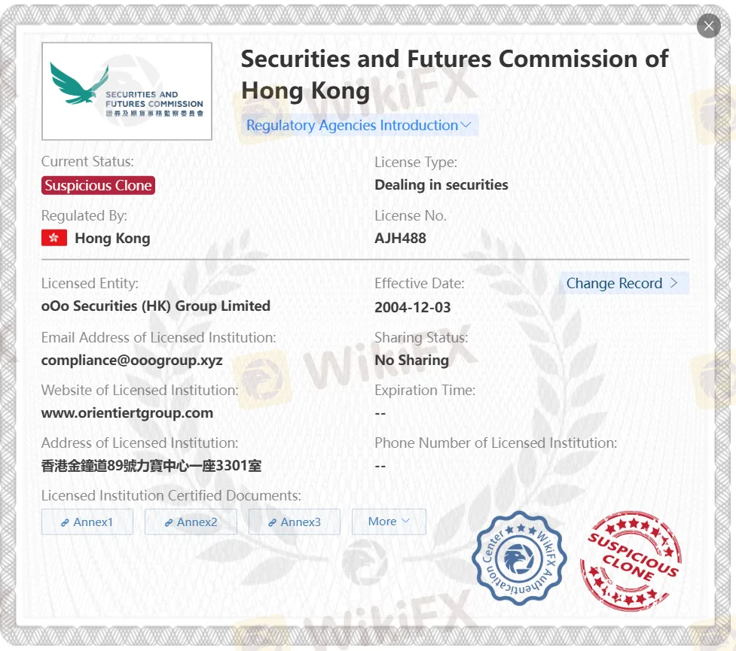Image resolution: width=736 pixels, height=651 pixels.
Task: Click the WikiFX Authentication Center blue stamp
Action: tap(519, 557)
